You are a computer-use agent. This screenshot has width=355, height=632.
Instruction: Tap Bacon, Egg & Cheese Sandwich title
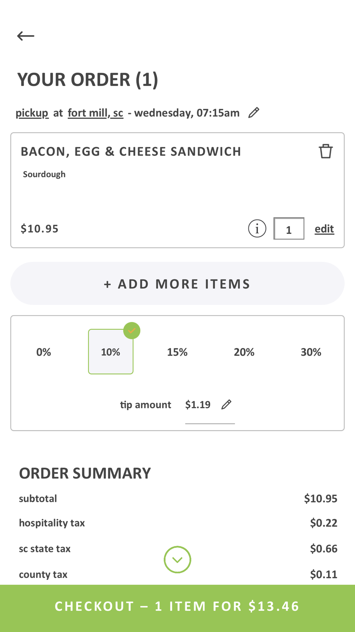pos(131,151)
